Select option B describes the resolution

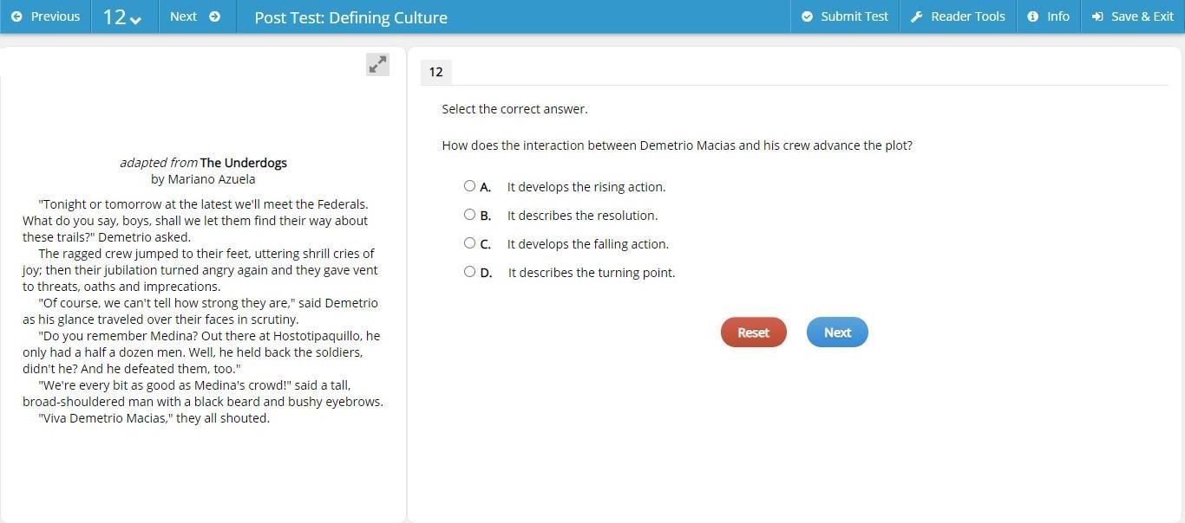tap(469, 215)
